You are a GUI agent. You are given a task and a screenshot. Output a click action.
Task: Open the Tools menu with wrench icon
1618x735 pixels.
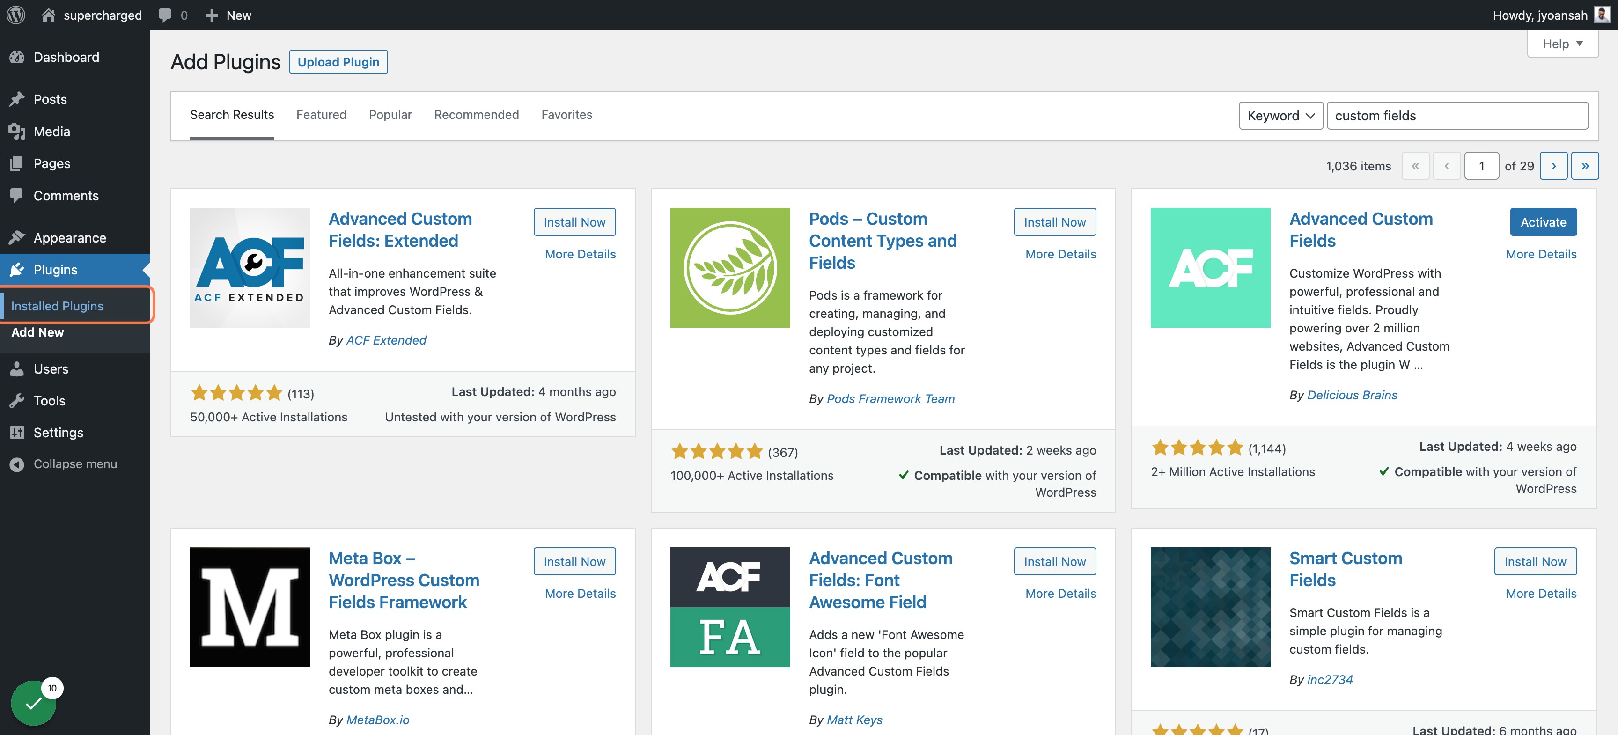click(x=75, y=400)
